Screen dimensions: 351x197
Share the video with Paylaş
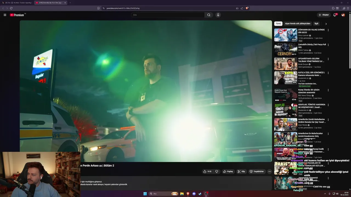tap(228, 172)
